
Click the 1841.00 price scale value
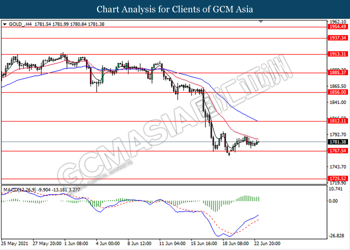(x=338, y=102)
